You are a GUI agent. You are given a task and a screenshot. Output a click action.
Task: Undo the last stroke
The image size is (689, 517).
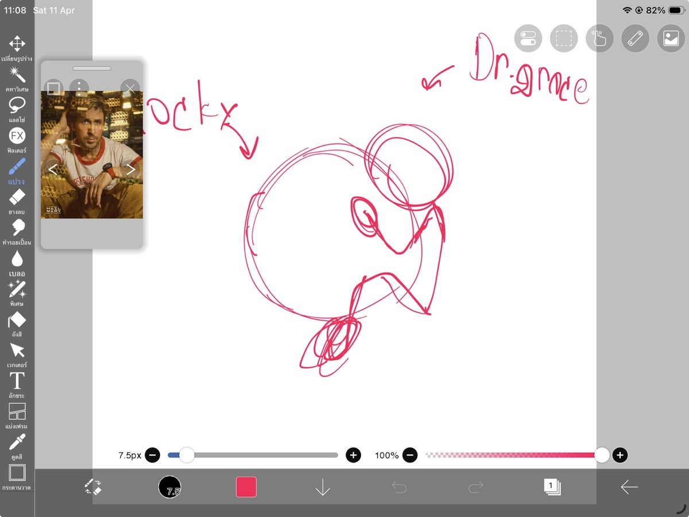click(399, 487)
